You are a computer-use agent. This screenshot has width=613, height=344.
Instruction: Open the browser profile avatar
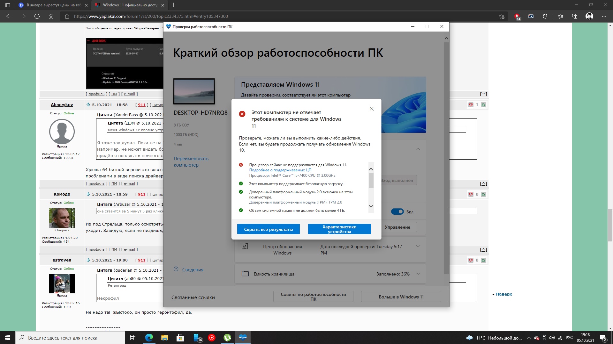pos(589,16)
